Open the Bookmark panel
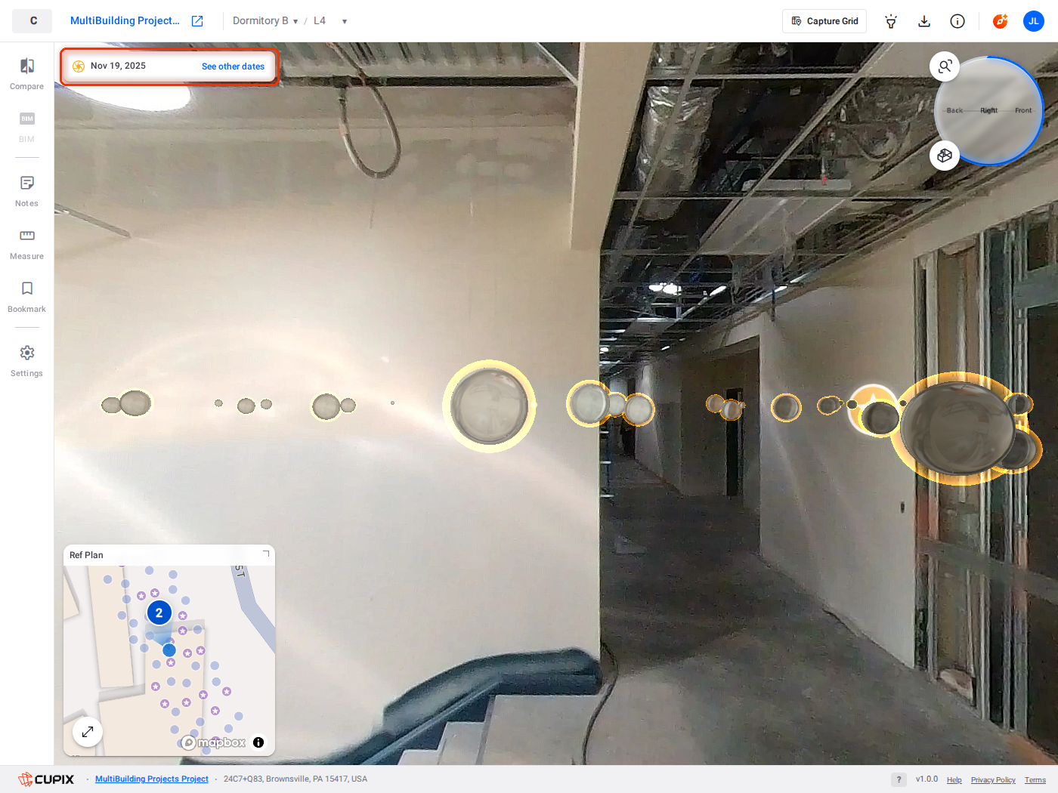 click(26, 297)
